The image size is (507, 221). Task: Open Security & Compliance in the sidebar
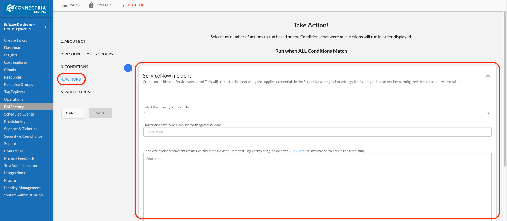coord(23,136)
